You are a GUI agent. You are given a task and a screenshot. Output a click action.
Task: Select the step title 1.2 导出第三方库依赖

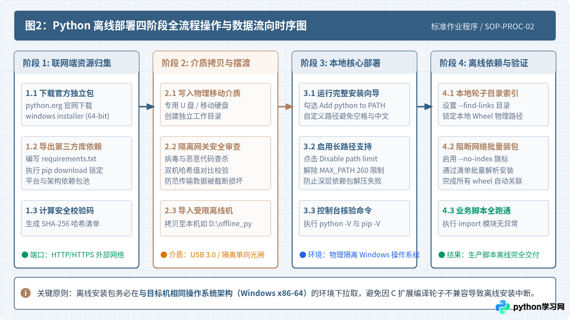click(64, 147)
